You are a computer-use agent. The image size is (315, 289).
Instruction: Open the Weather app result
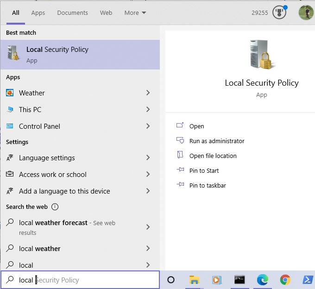point(80,93)
